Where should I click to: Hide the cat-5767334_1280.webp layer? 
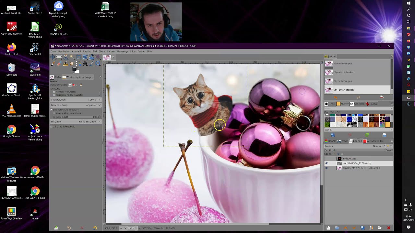(327, 163)
